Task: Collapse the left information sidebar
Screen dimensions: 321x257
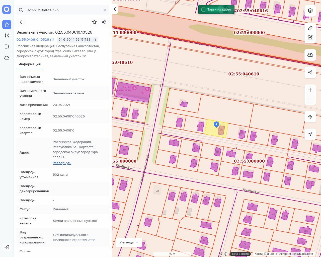Action: click(115, 9)
